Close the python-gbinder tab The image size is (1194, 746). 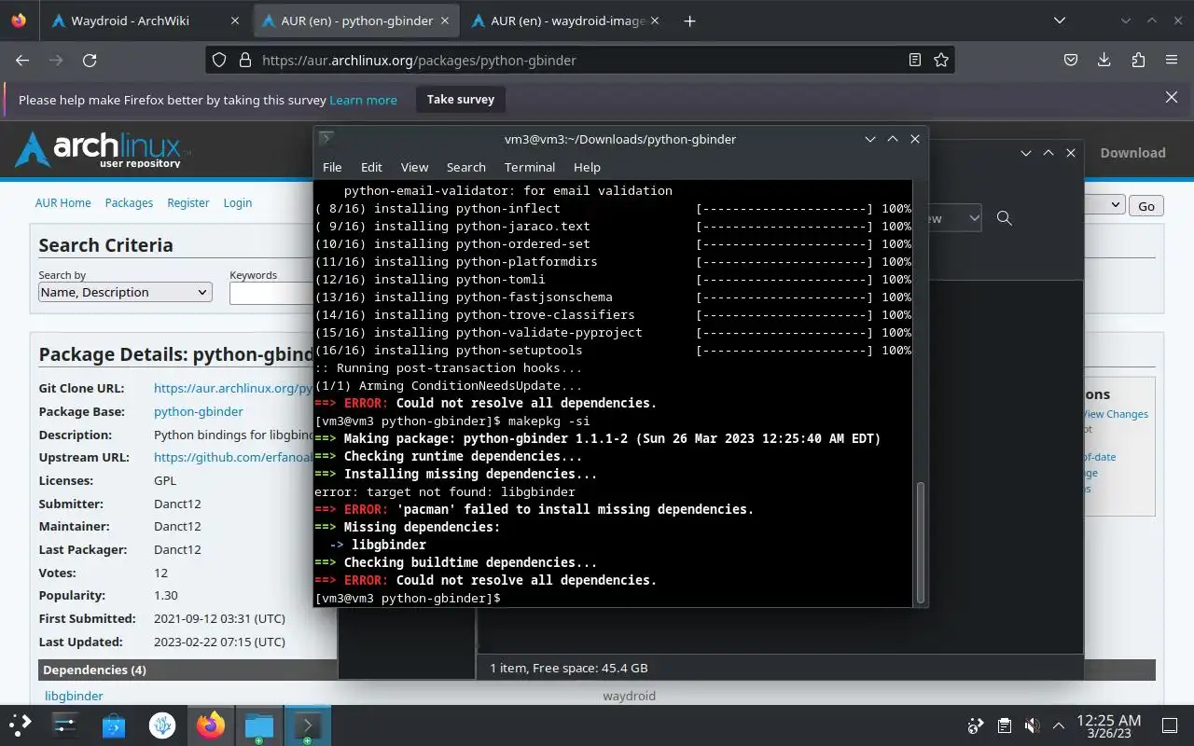coord(444,21)
